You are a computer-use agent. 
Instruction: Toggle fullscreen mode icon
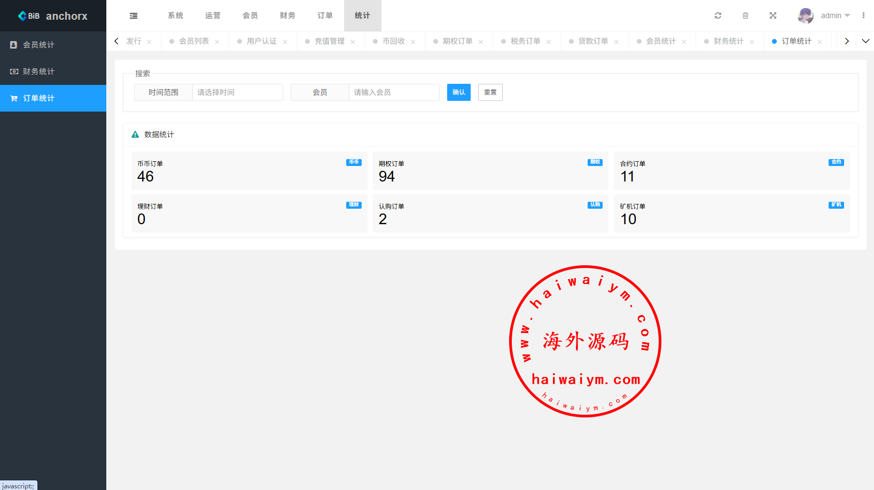coord(773,16)
